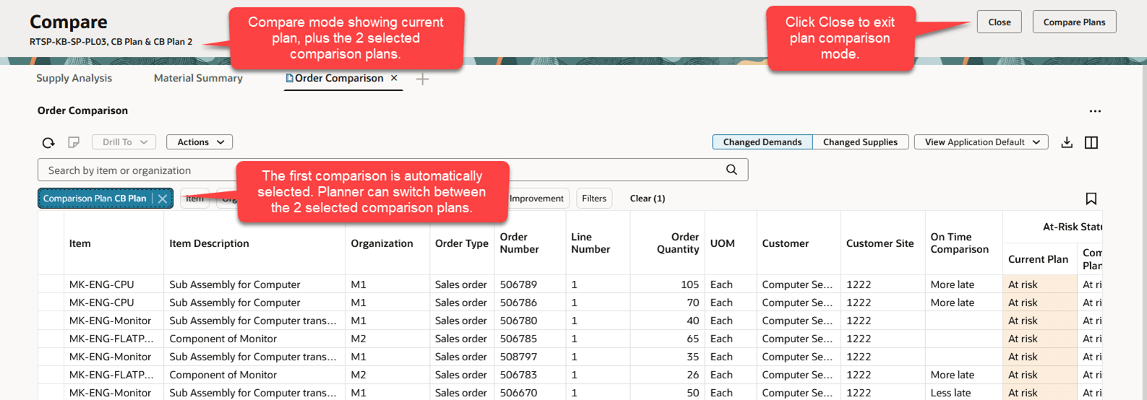Select row selector for order 506789
Screen dimensions: 1147x400
(51, 284)
